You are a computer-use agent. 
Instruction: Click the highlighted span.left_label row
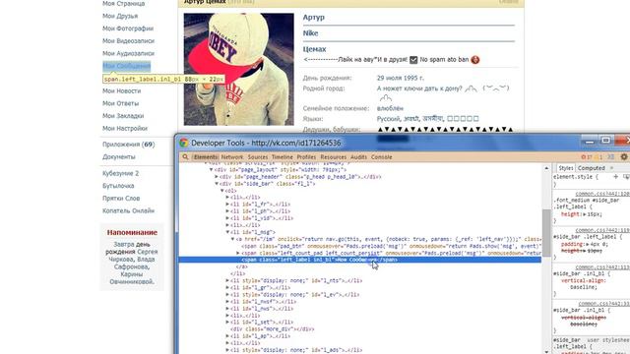coord(359,260)
